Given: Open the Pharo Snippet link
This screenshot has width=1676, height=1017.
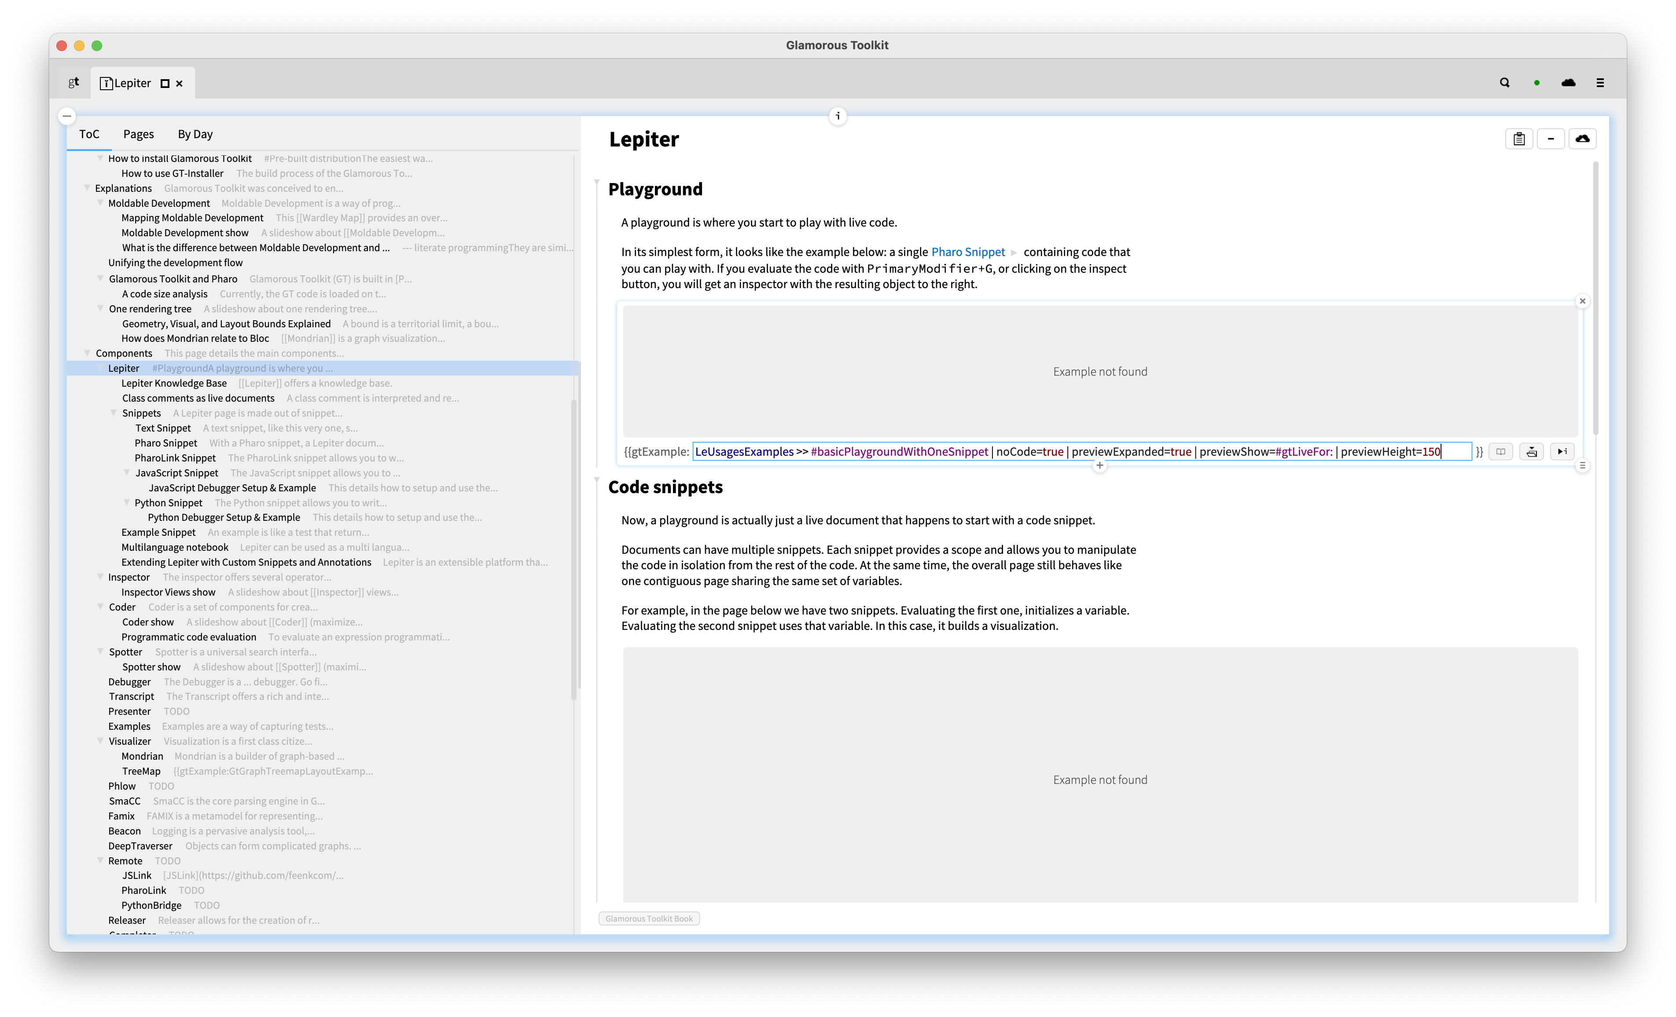Looking at the screenshot, I should [x=968, y=252].
